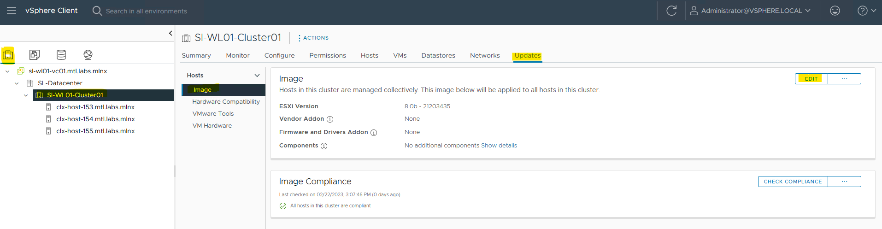882x229 pixels.
Task: Select Image in the Hosts side menu
Action: 223,89
